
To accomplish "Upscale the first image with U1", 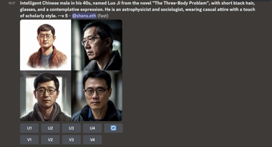I will [29, 128].
